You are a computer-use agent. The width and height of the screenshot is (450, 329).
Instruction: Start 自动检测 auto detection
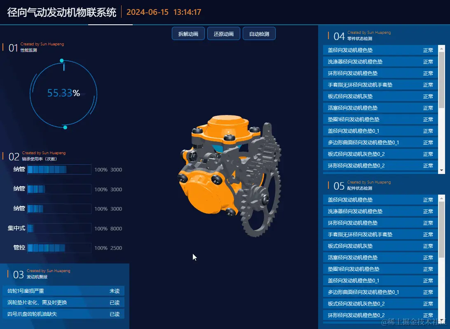pyautogui.click(x=259, y=34)
